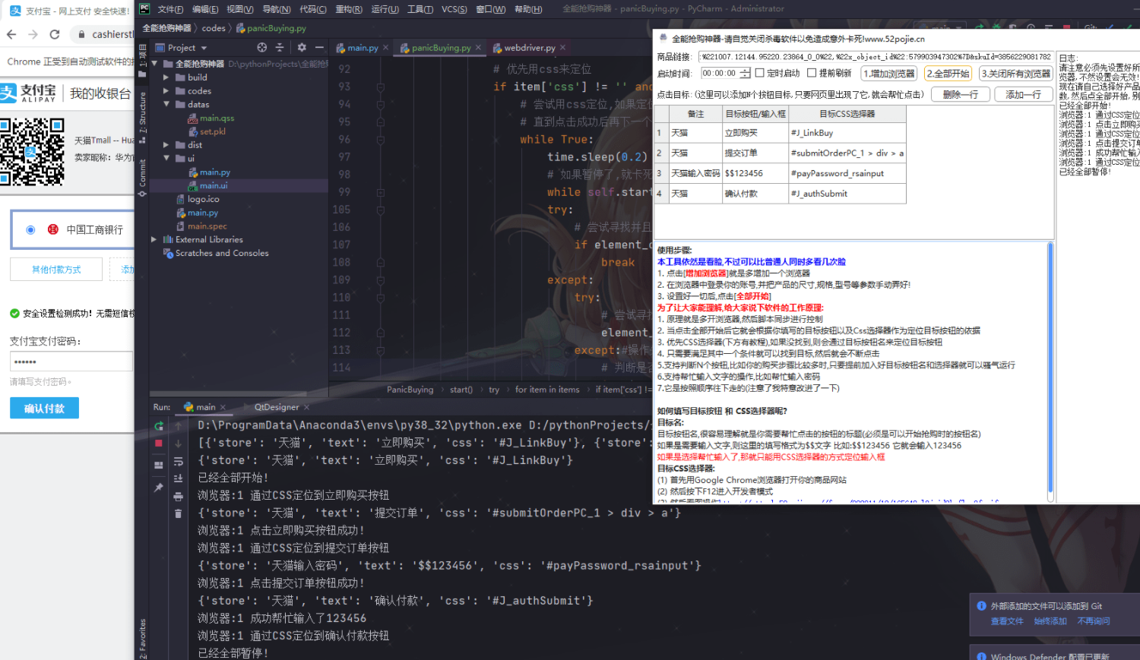Click the Restore Layout icon in Run panel
This screenshot has height=660, width=1140.
(158, 465)
